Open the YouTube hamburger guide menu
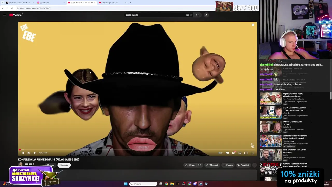Screen dimensions: 332x187 click(4, 15)
